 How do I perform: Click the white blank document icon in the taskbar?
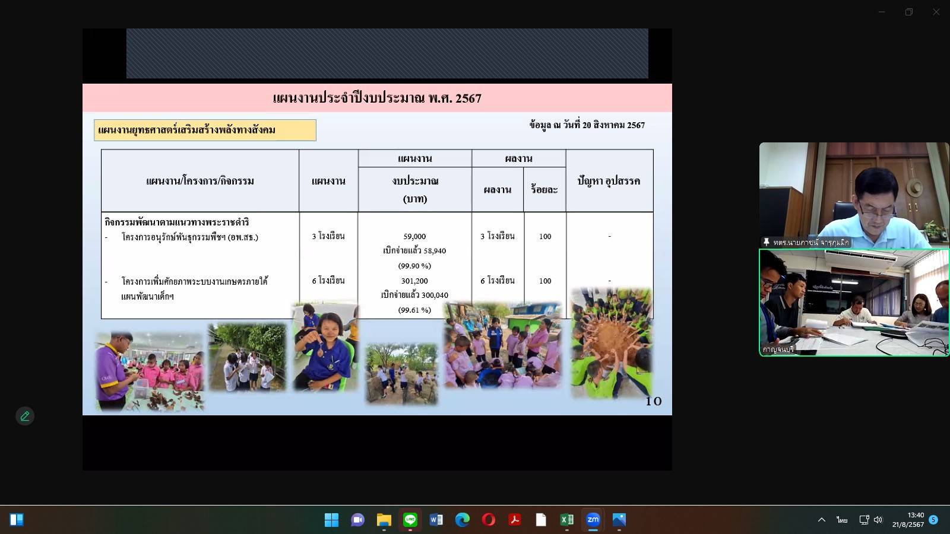click(x=540, y=520)
